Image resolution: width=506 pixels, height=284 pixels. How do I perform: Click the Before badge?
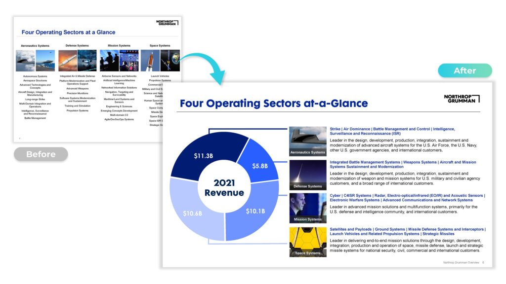tap(41, 154)
